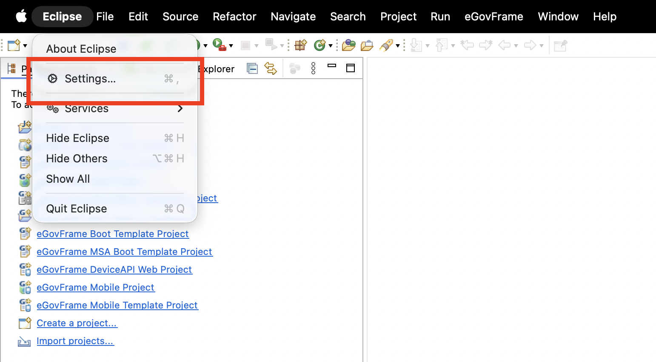The width and height of the screenshot is (656, 362).
Task: Open the eGovFrame menu
Action: 494,17
